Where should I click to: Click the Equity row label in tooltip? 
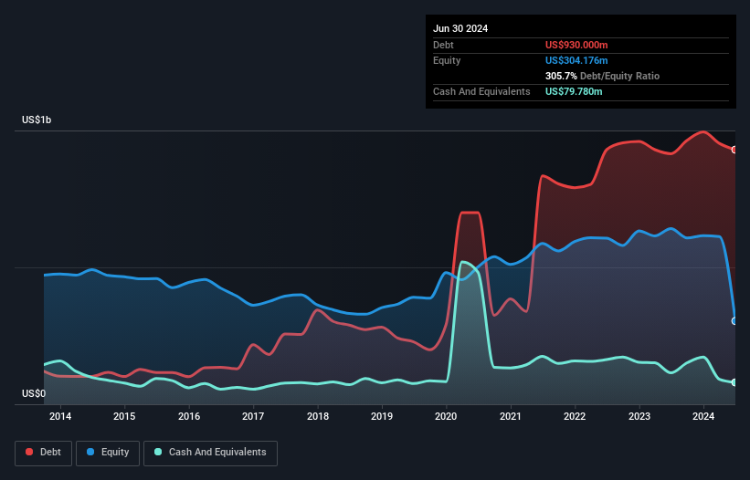pyautogui.click(x=447, y=60)
